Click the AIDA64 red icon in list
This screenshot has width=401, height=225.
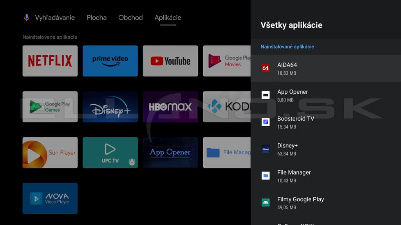point(266,68)
